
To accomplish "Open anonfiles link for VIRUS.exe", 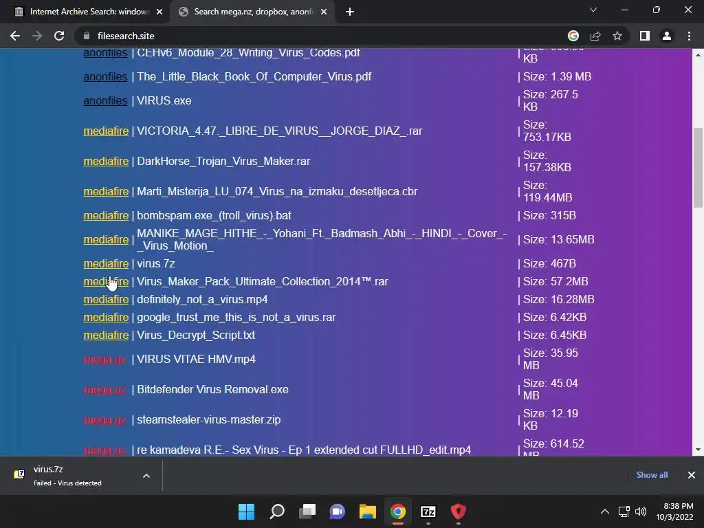I will click(x=105, y=100).
